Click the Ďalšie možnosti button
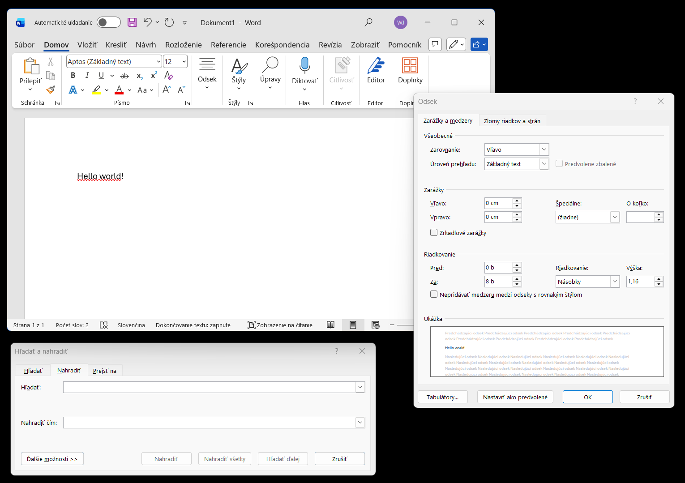This screenshot has height=483, width=685. pyautogui.click(x=52, y=459)
